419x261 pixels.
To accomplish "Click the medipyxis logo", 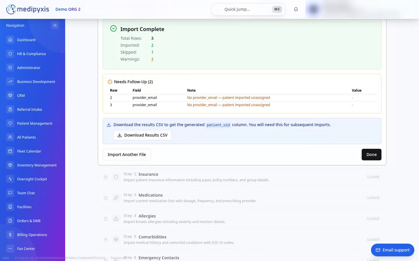I will coord(28,9).
